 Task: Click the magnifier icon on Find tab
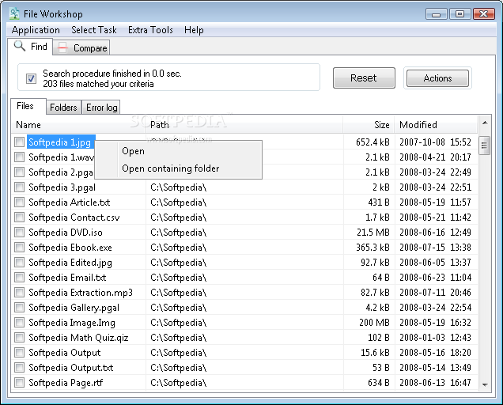tap(20, 46)
